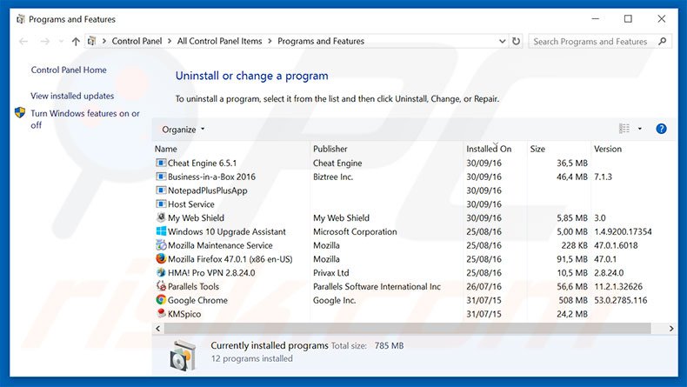687x387 pixels.
Task: Navigate to All Control Panel Items breadcrumb
Action: pos(219,41)
